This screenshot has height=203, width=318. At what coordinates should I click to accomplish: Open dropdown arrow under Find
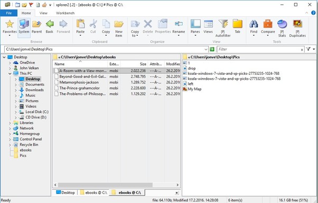click(254, 36)
